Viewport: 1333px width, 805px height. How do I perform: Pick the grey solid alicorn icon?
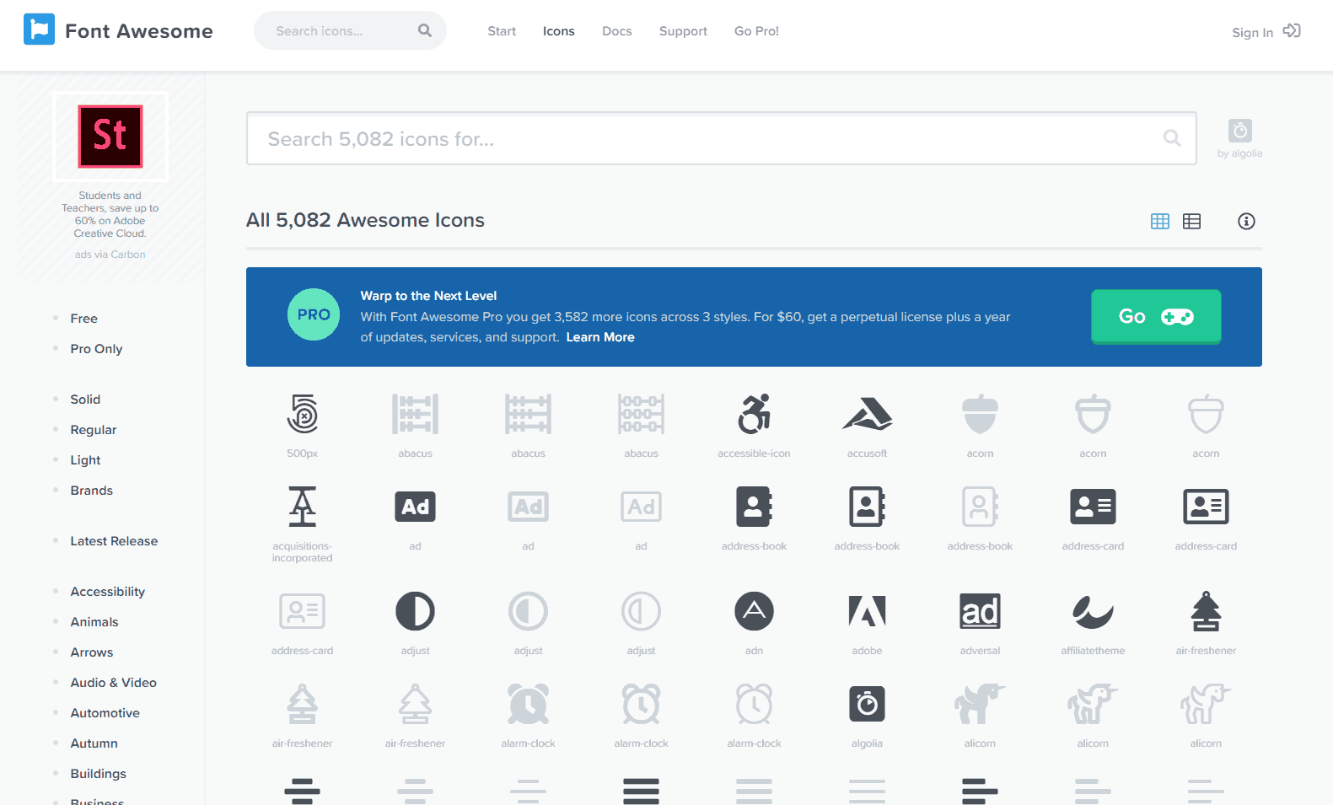980,704
